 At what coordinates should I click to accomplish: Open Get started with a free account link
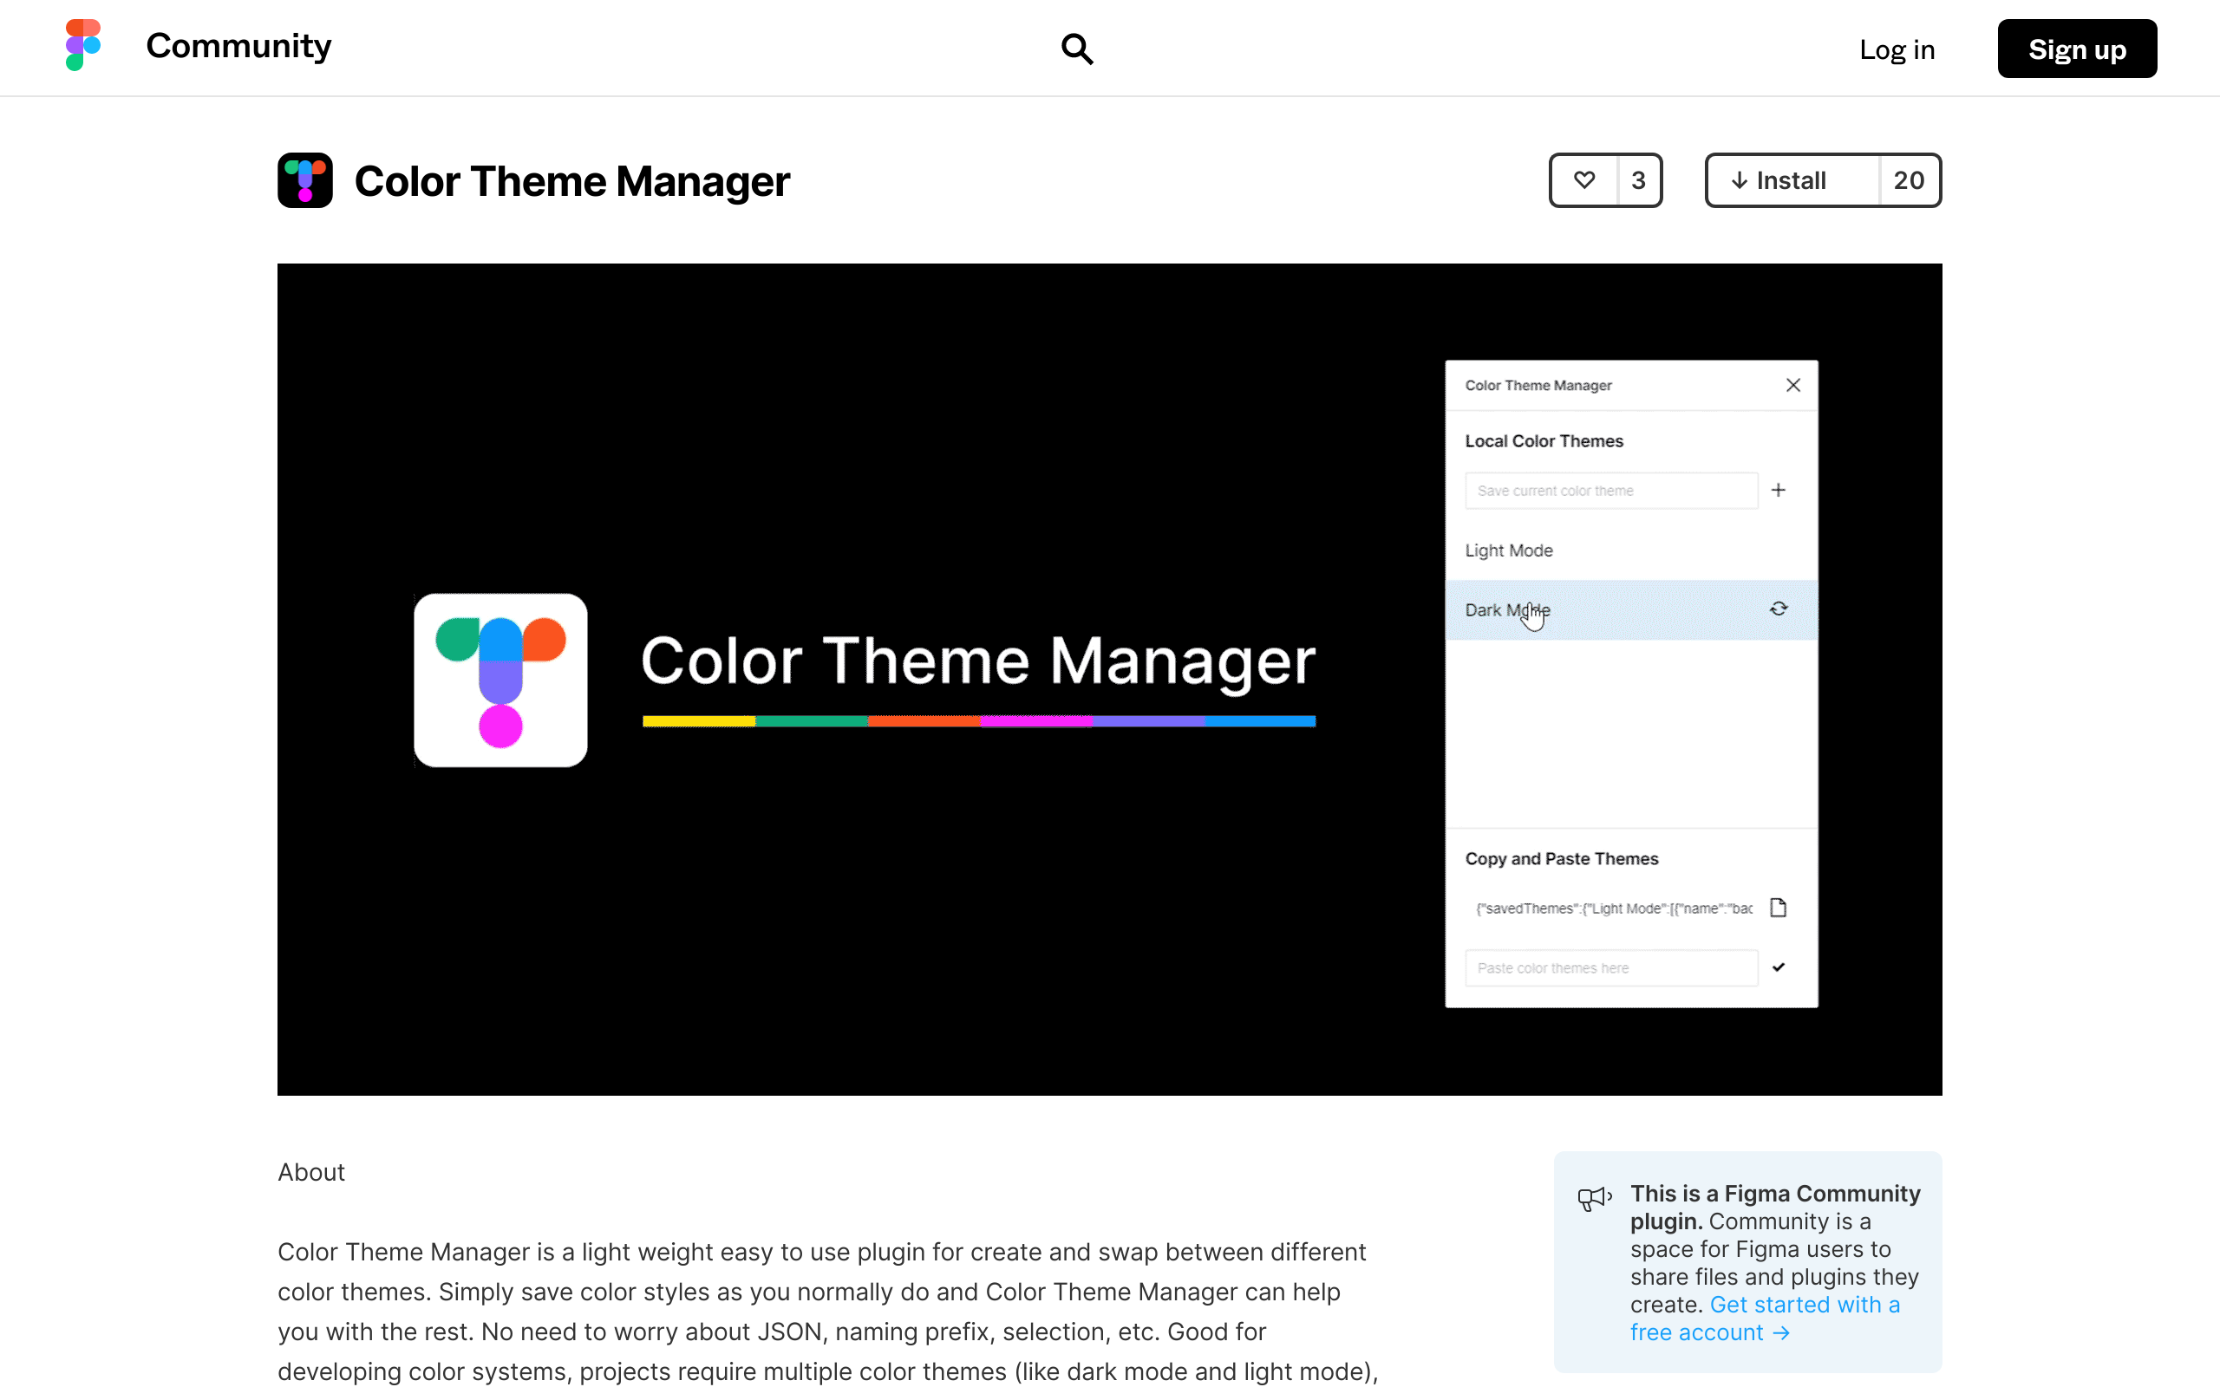click(x=1764, y=1319)
